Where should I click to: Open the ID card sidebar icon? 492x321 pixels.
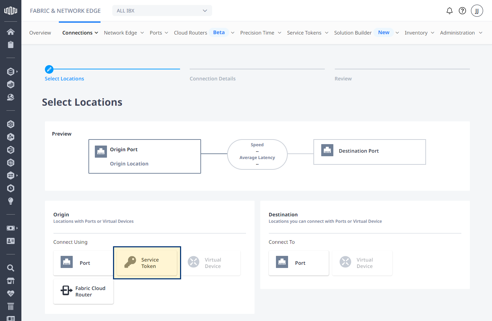tap(11, 241)
